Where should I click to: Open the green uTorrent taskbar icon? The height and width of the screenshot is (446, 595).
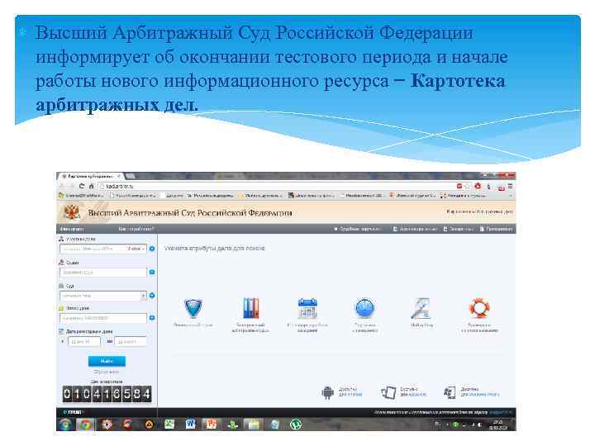(x=296, y=424)
